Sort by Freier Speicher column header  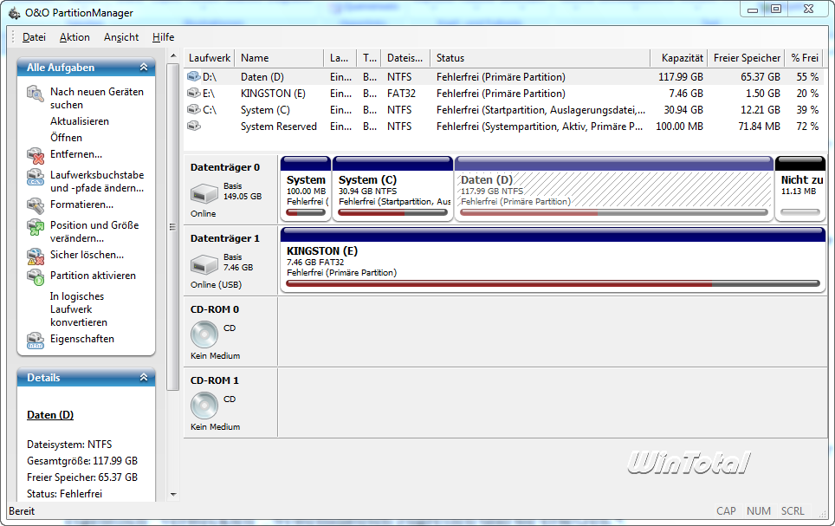pyautogui.click(x=746, y=58)
